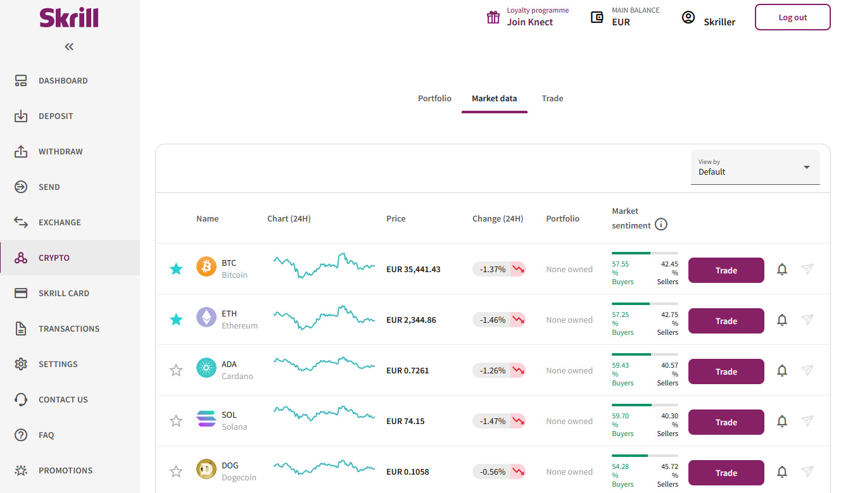Viewport: 841px width, 493px height.
Task: Open the View by Default dropdown
Action: point(755,167)
